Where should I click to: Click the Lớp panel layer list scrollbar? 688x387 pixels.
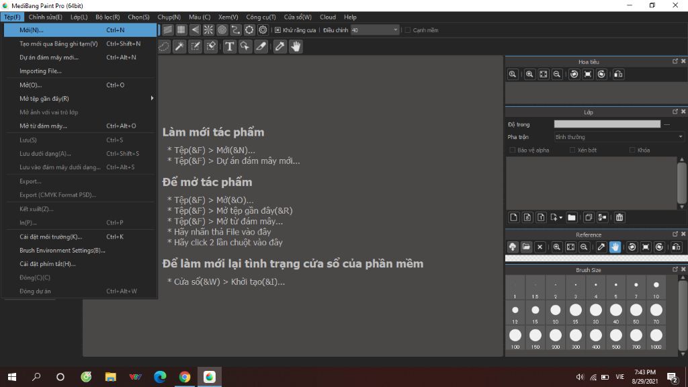[x=681, y=183]
